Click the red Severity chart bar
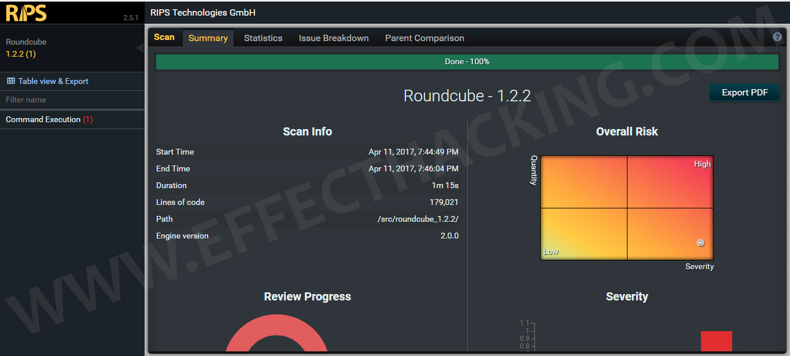This screenshot has height=356, width=790. click(717, 341)
